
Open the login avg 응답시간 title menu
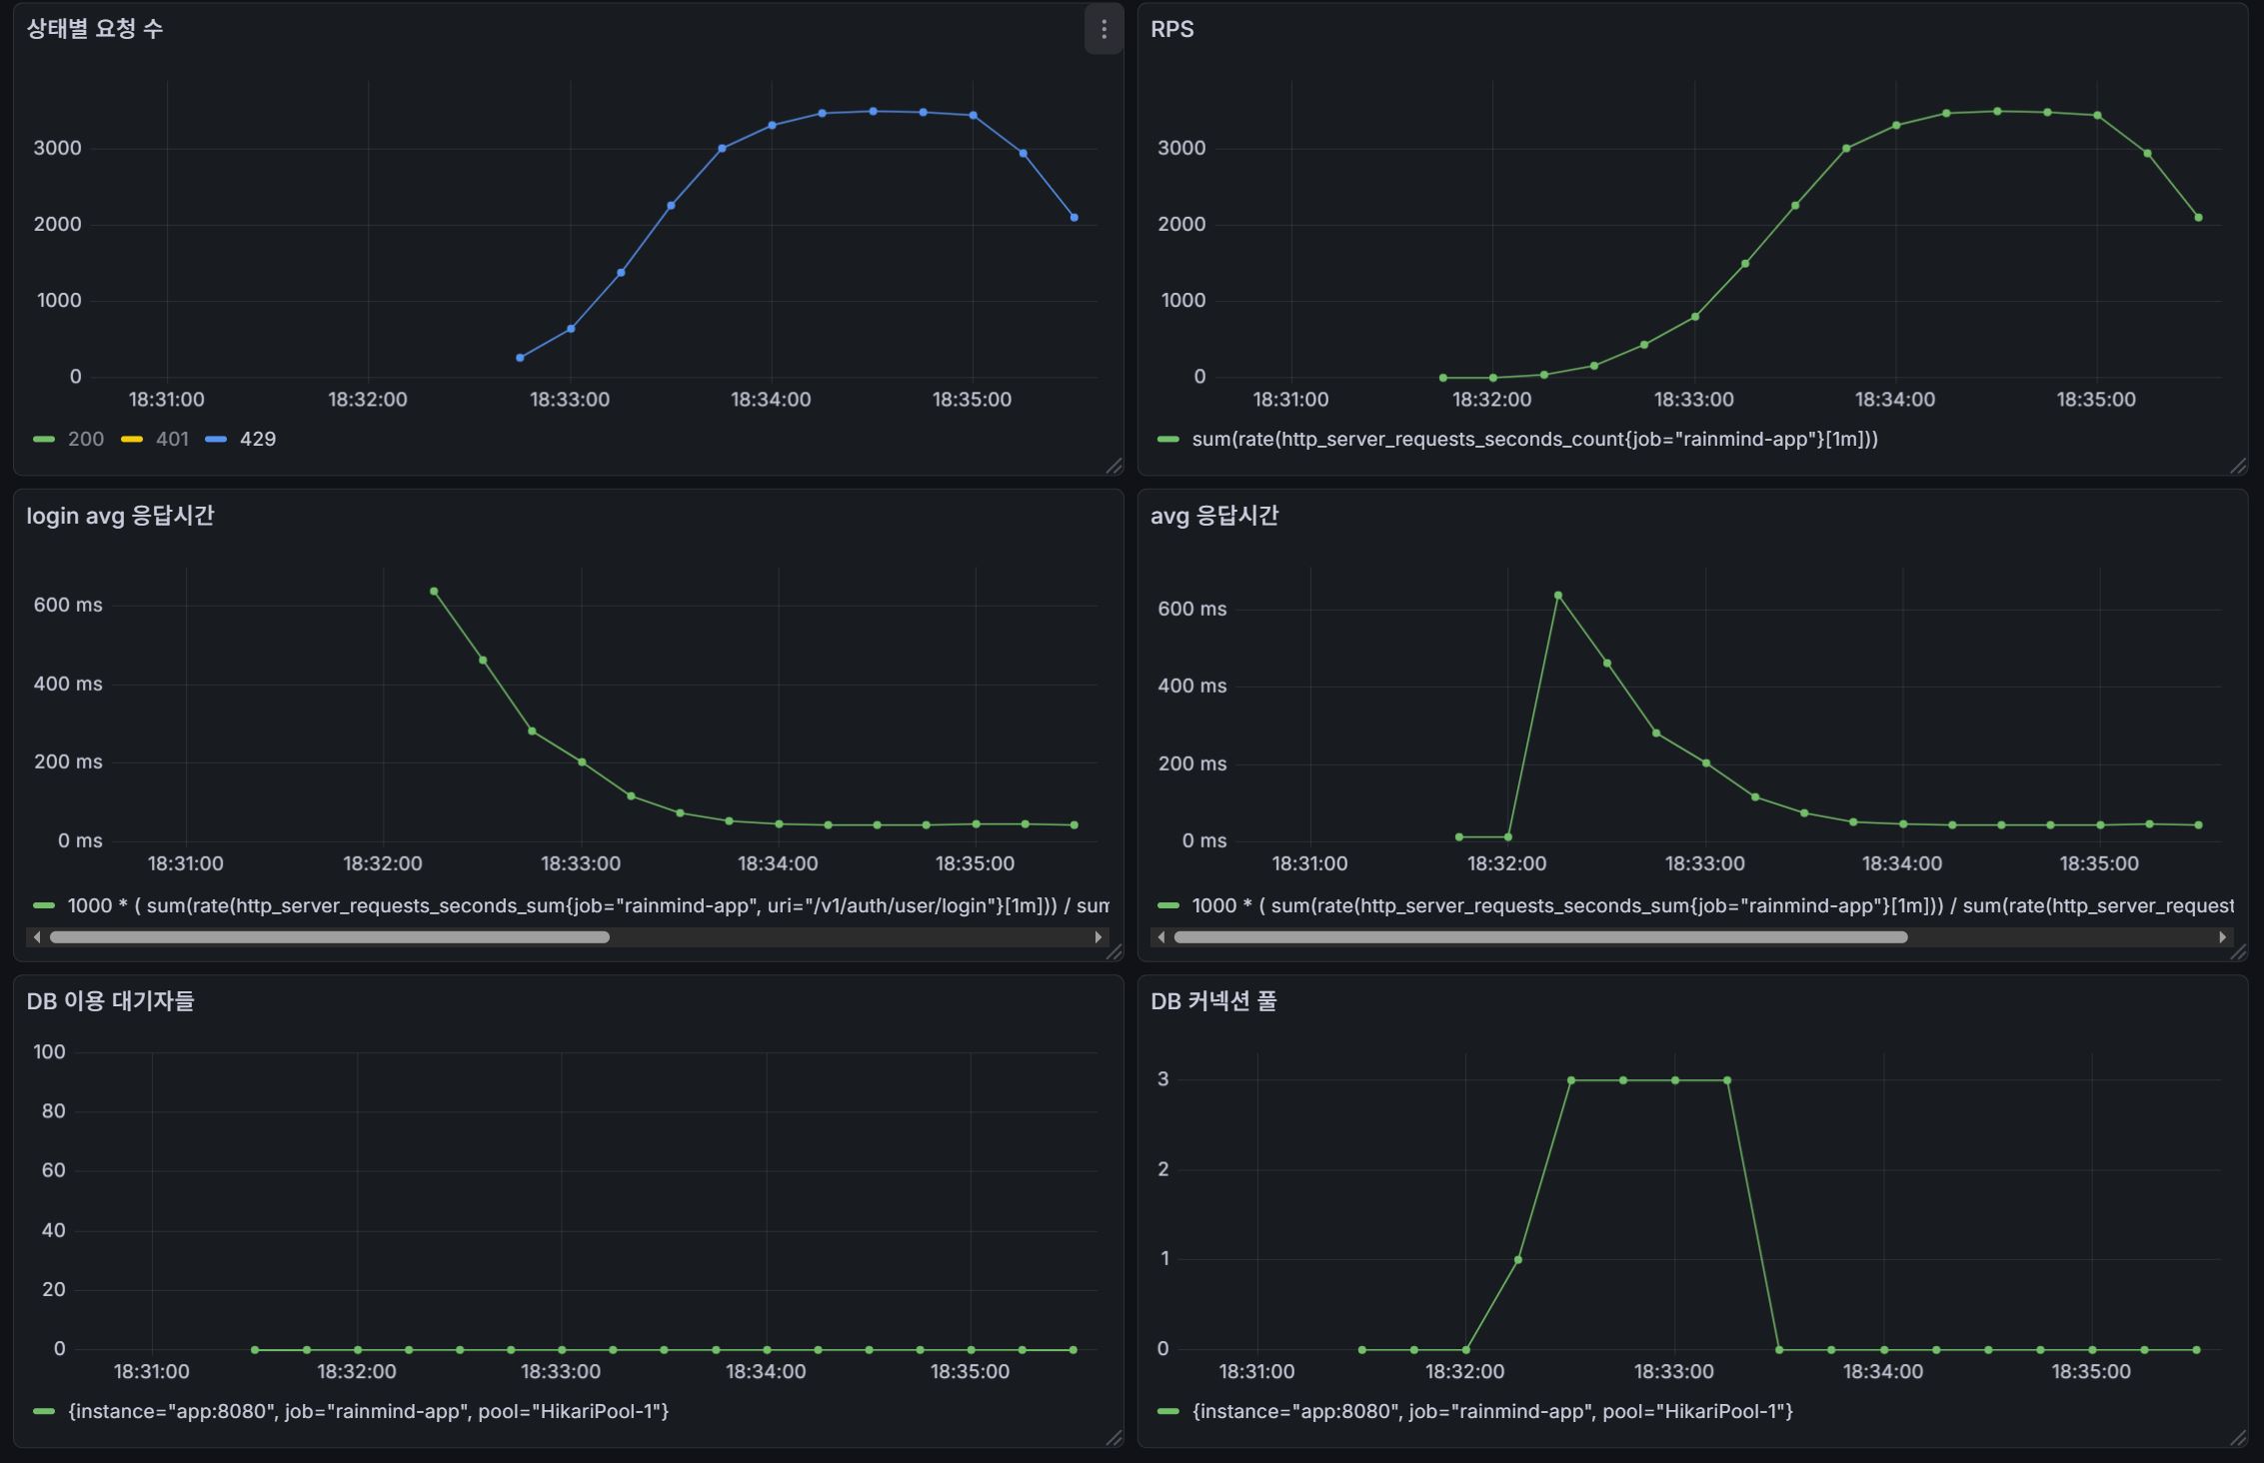pos(120,516)
